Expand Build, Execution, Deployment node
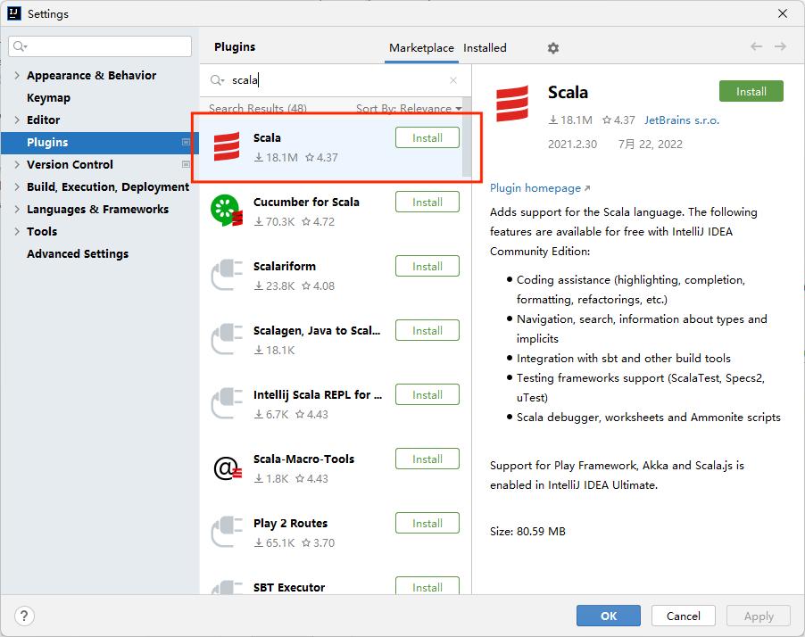 pos(17,186)
